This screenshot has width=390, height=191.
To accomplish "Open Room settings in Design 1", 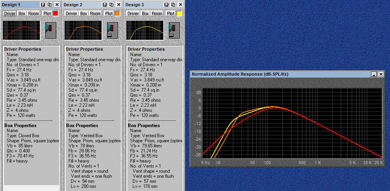I will 33,13.
